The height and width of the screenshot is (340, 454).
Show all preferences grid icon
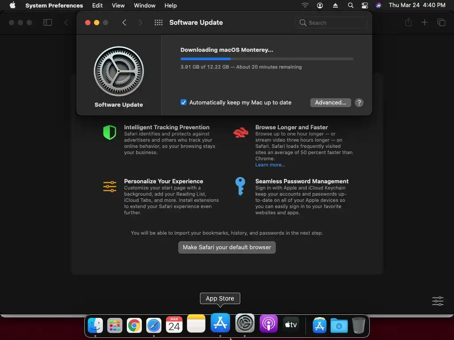158,23
